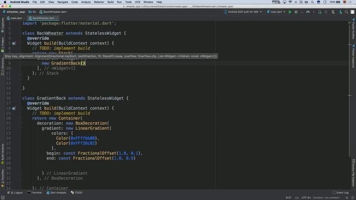The image size is (356, 200).
Task: Open the Navigate menu
Action: point(63,2)
